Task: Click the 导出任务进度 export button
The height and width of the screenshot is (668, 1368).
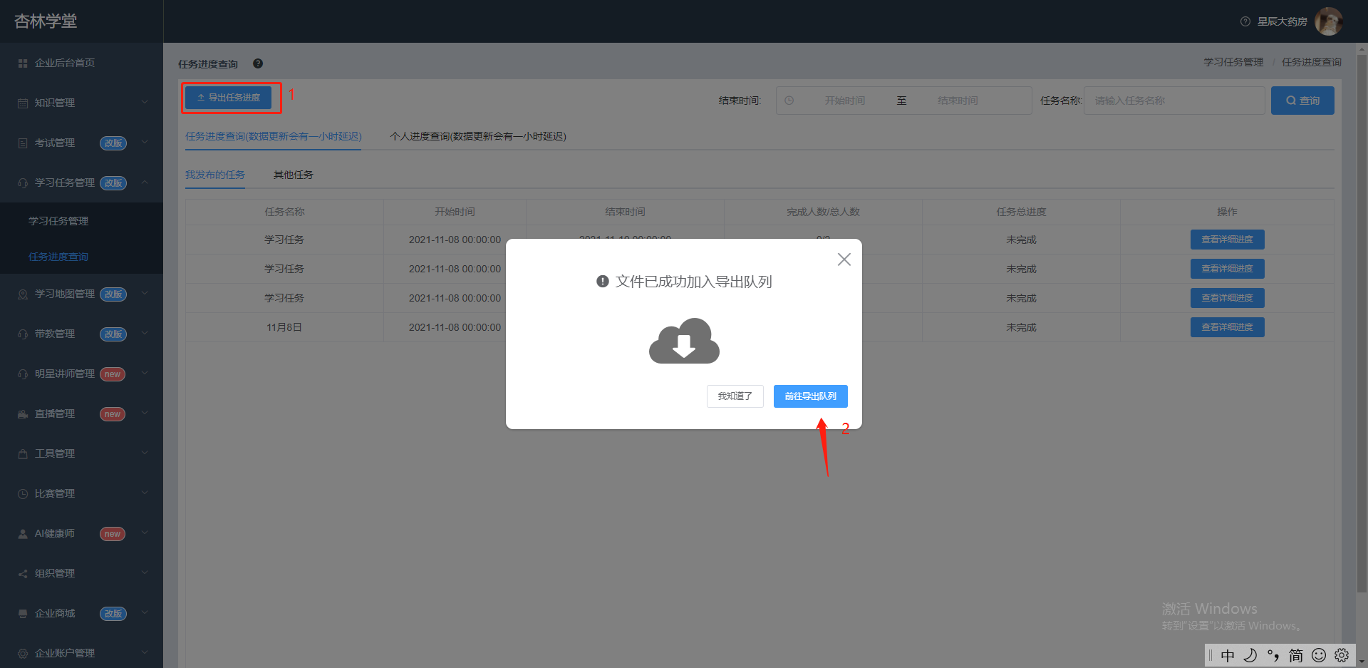Action: (x=229, y=98)
